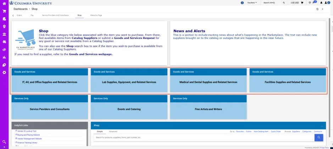Click the back chevron before Orders tab
The height and width of the screenshot is (149, 333).
point(13,16)
